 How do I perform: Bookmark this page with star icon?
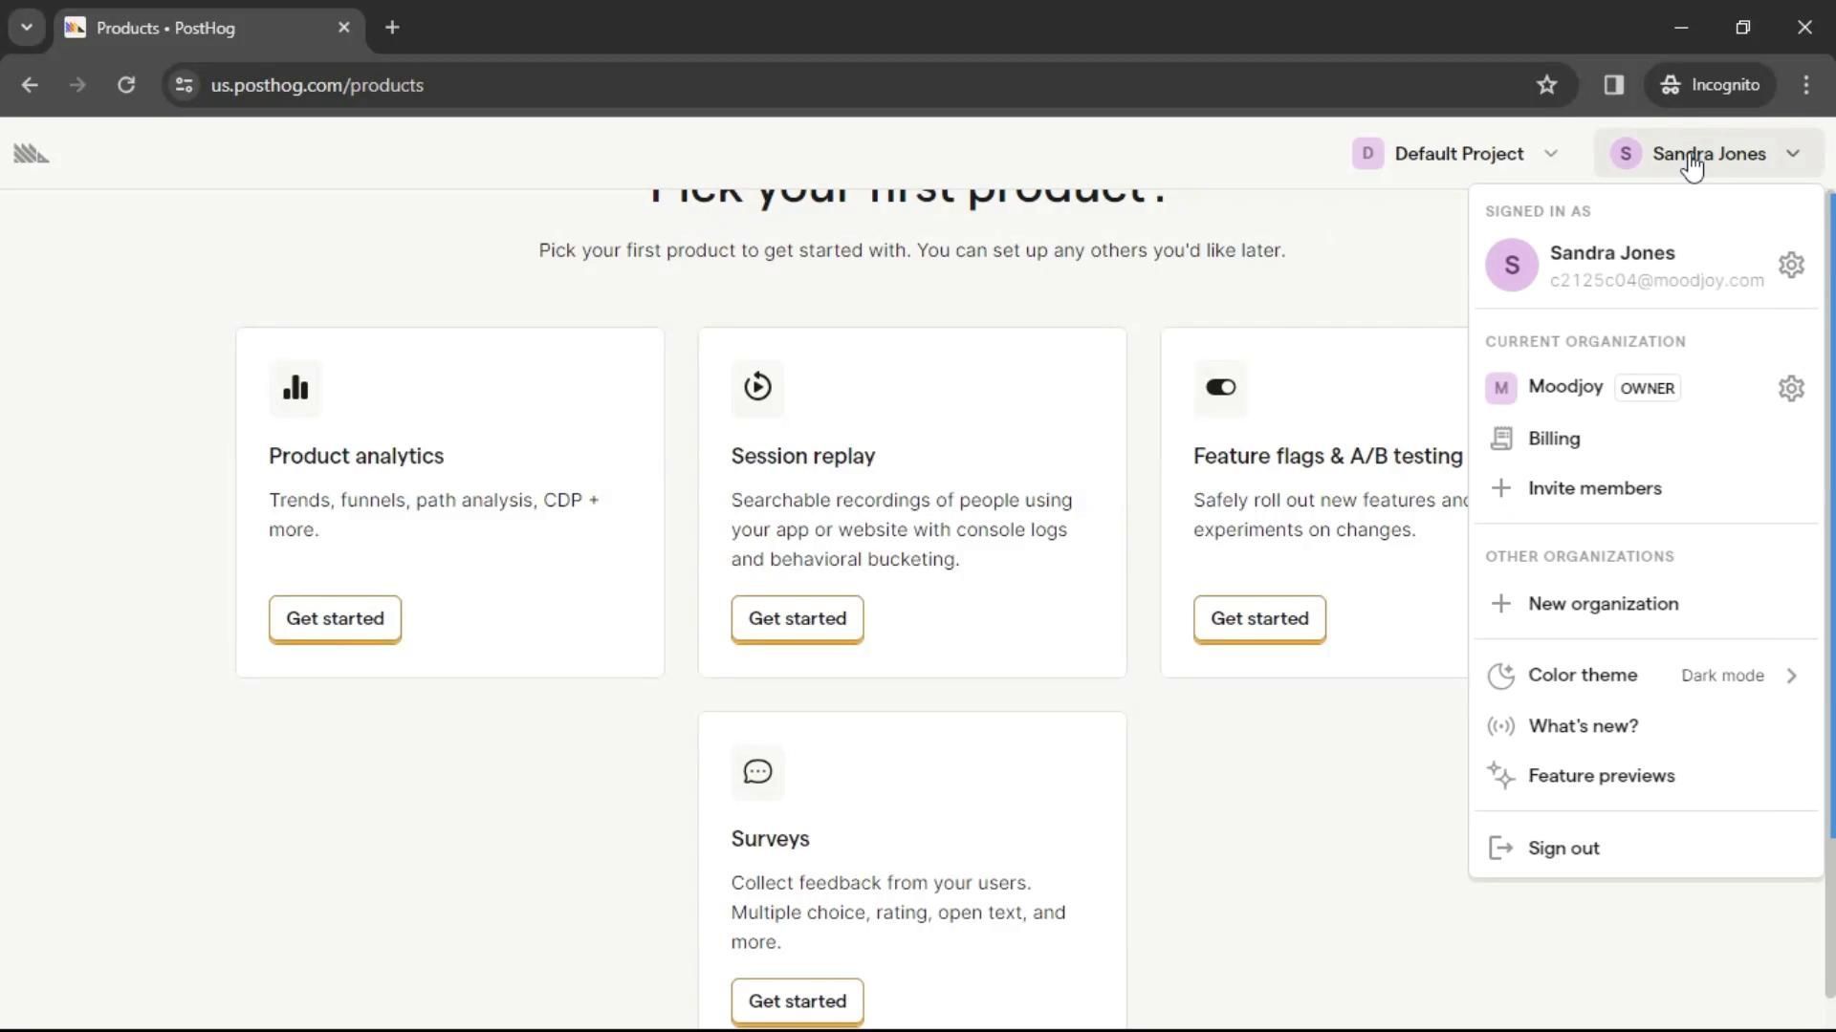coord(1546,85)
